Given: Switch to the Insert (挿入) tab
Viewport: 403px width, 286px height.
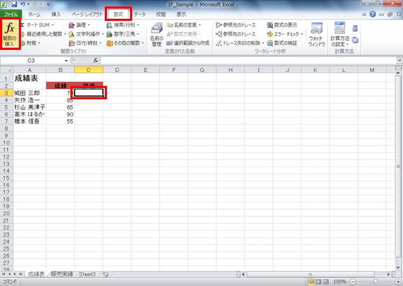Looking at the screenshot, I should [56, 14].
